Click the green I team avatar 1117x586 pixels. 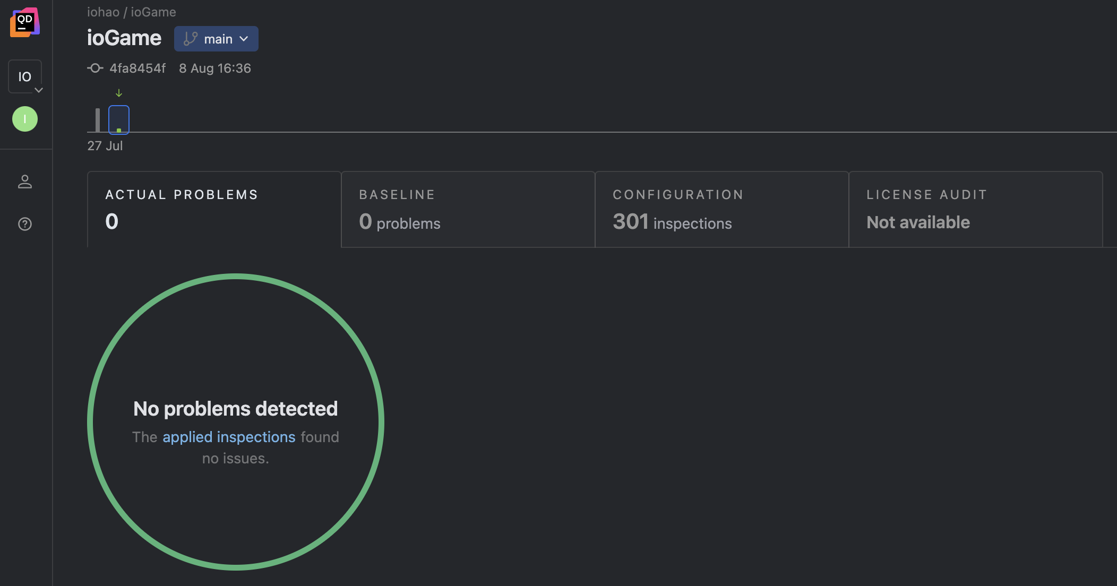tap(25, 119)
